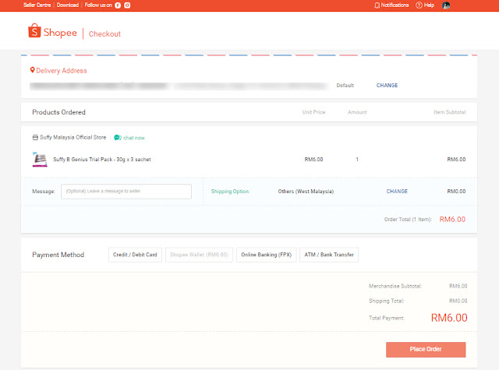Viewport: 499px width, 370px height.
Task: Open Shopee Instagram page icon
Action: [127, 5]
